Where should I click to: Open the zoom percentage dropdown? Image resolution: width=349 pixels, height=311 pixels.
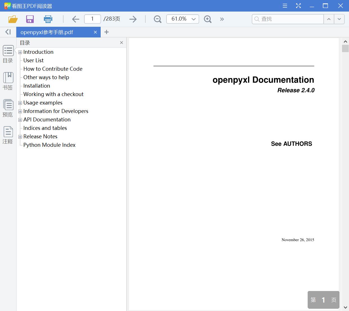(x=193, y=19)
